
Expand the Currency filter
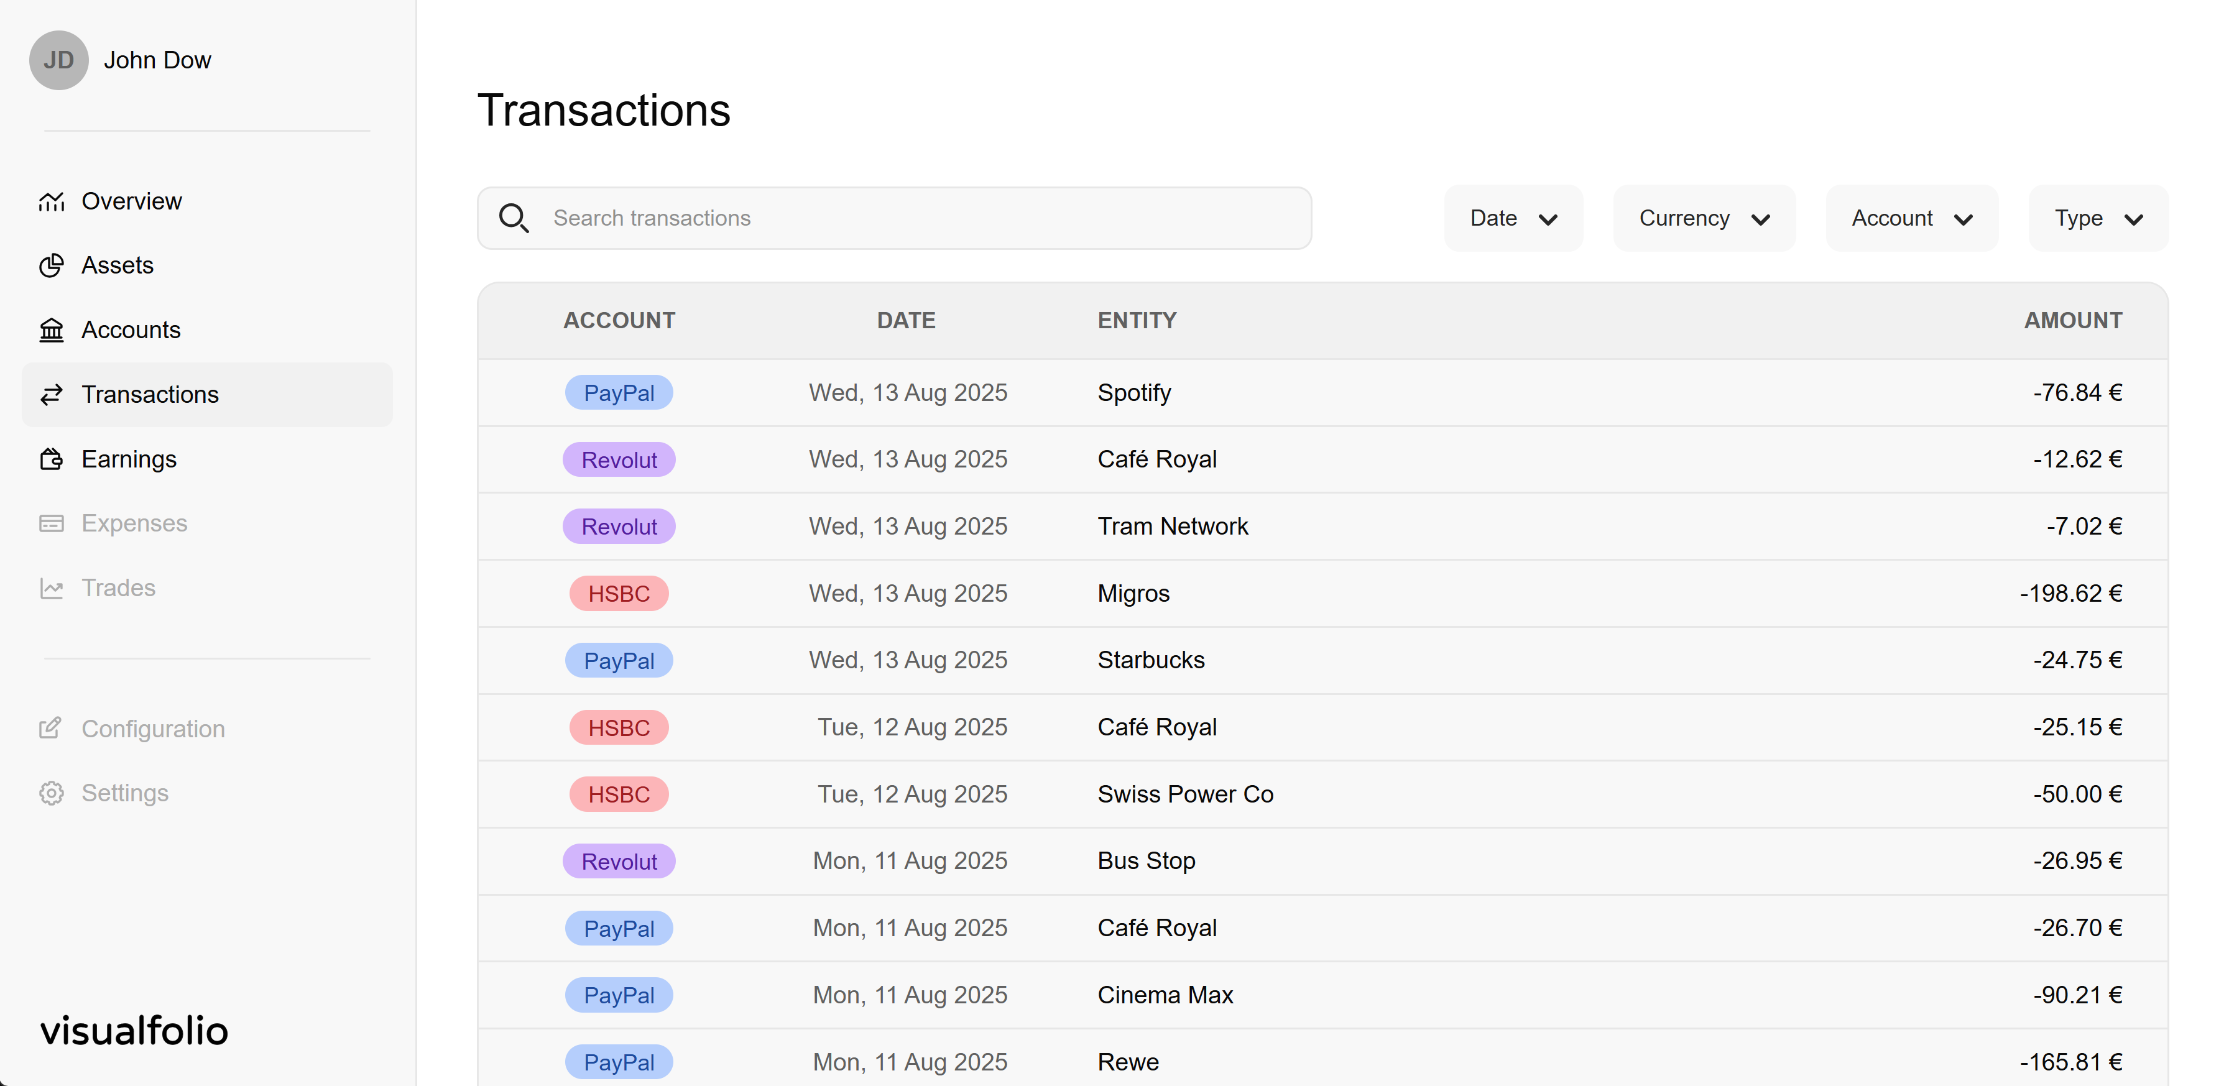pos(1703,218)
